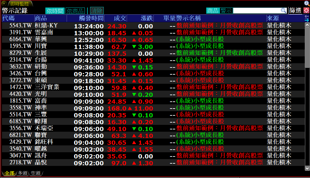The width and height of the screenshot is (310, 178).
Task: Toggle sorting by product (依商品)
Action: point(75,11)
